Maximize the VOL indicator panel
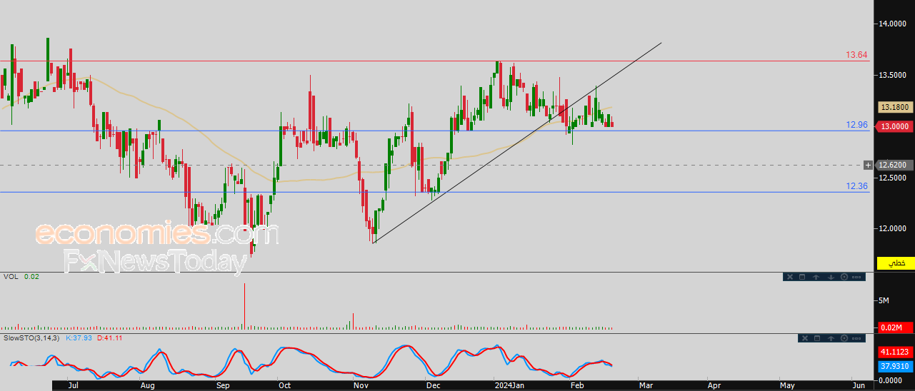 pyautogui.click(x=802, y=277)
